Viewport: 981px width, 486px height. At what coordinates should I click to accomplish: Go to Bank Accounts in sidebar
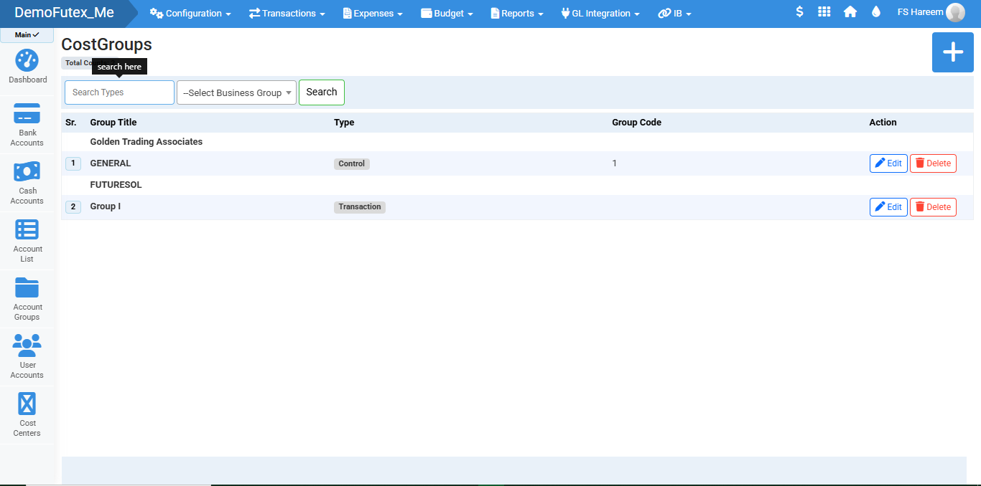click(x=27, y=115)
